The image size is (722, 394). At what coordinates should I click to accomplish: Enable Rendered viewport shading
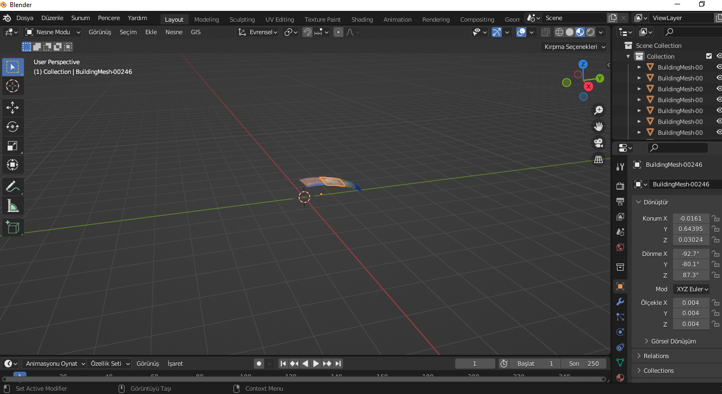coord(590,32)
